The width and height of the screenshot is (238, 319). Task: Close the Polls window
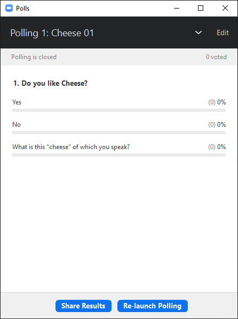click(225, 8)
